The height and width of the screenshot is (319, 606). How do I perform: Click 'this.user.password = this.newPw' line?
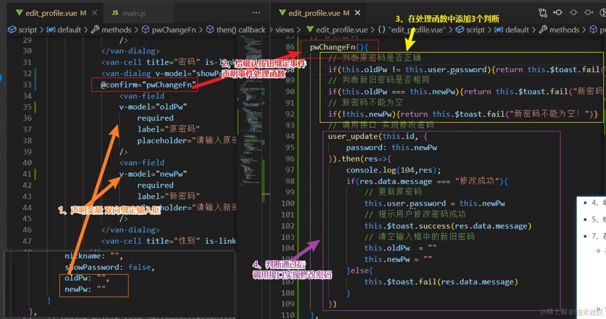(435, 203)
